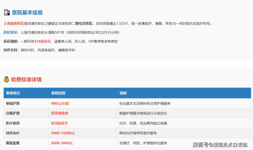The height and width of the screenshot is (150, 253).
Task: Click the money bag icon beside 收费标准详情
Action: [x=6, y=79]
